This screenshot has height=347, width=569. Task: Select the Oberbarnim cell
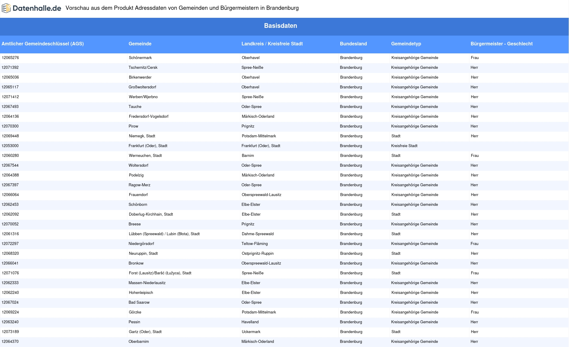[183, 342]
